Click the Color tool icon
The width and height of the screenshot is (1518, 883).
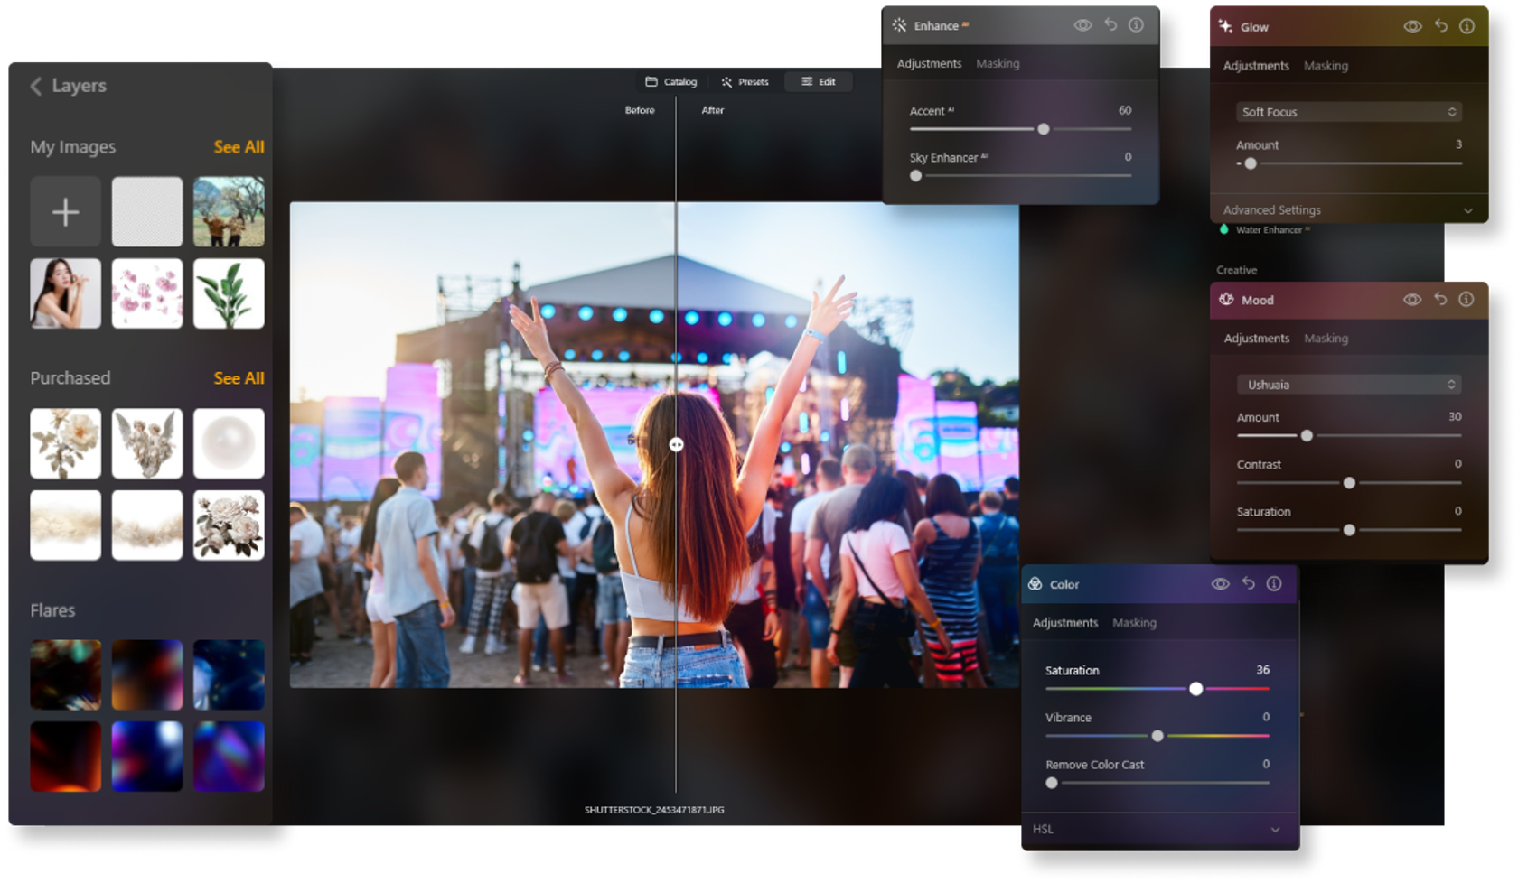point(1035,584)
